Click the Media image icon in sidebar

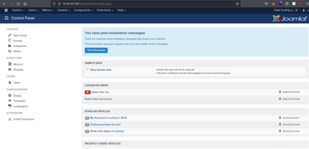[10, 51]
